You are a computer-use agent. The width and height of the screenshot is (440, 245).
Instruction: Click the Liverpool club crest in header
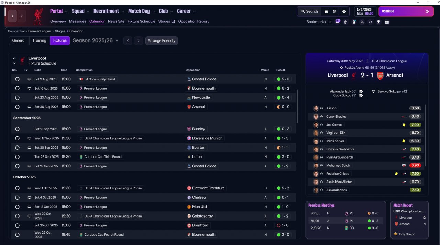(x=38, y=16)
